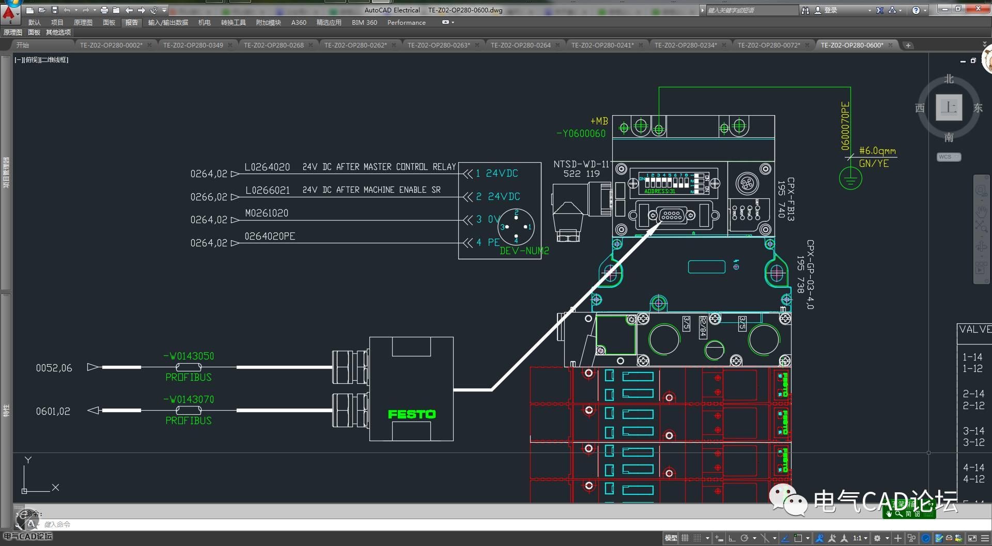
Task: Toggle polar tracking in status bar
Action: pyautogui.click(x=745, y=538)
